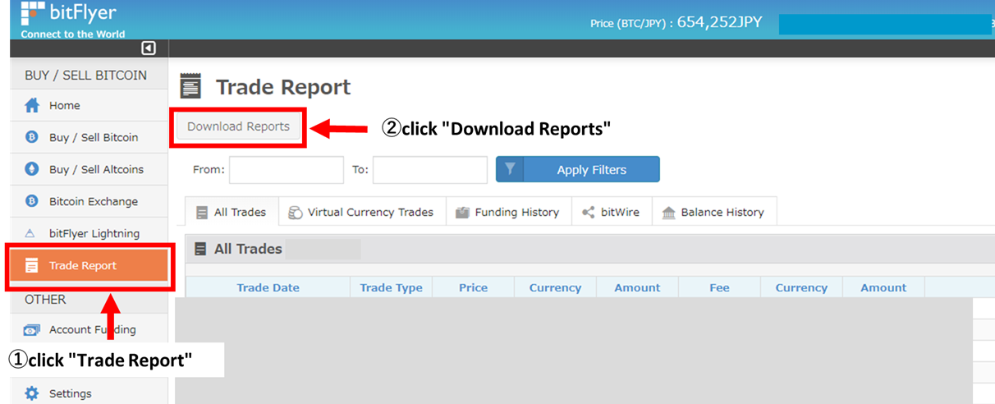
Task: Click the Balance History bank icon
Action: coord(669,213)
